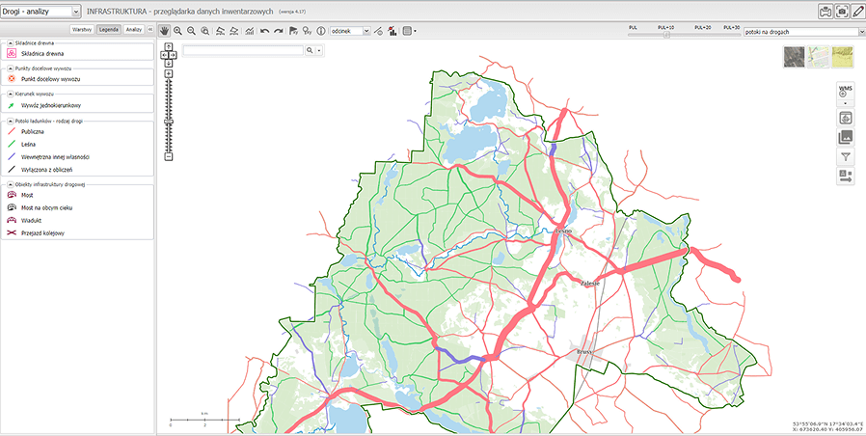Viewport: 866px width, 436px height.
Task: Click the undo arrow in toolbar
Action: click(265, 31)
